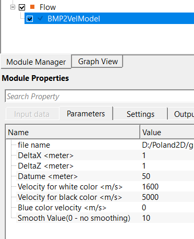Select the Datume <meter> parameter

click(48, 176)
